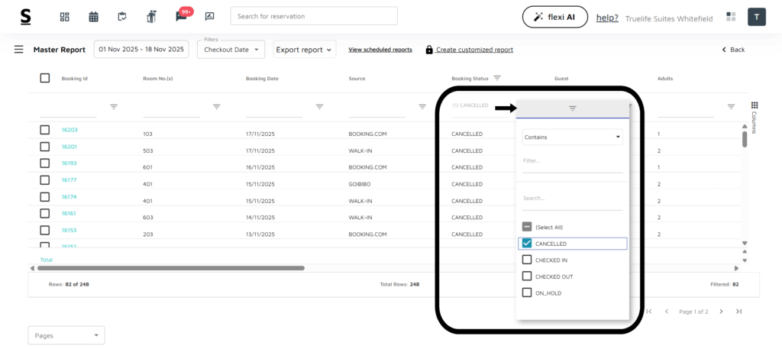Uncheck the CANCELLED filter checkbox

527,244
